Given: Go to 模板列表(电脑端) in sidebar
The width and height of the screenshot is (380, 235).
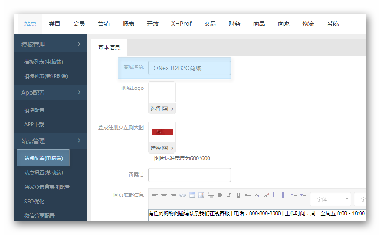Looking at the screenshot, I should [44, 62].
